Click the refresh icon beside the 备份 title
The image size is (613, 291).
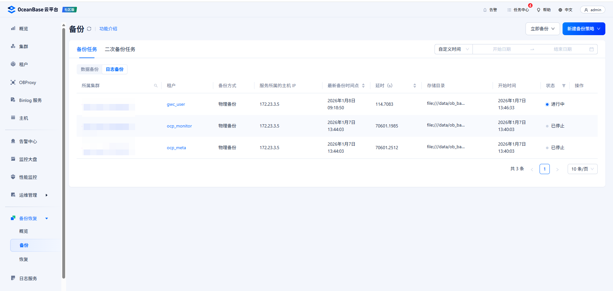click(89, 29)
